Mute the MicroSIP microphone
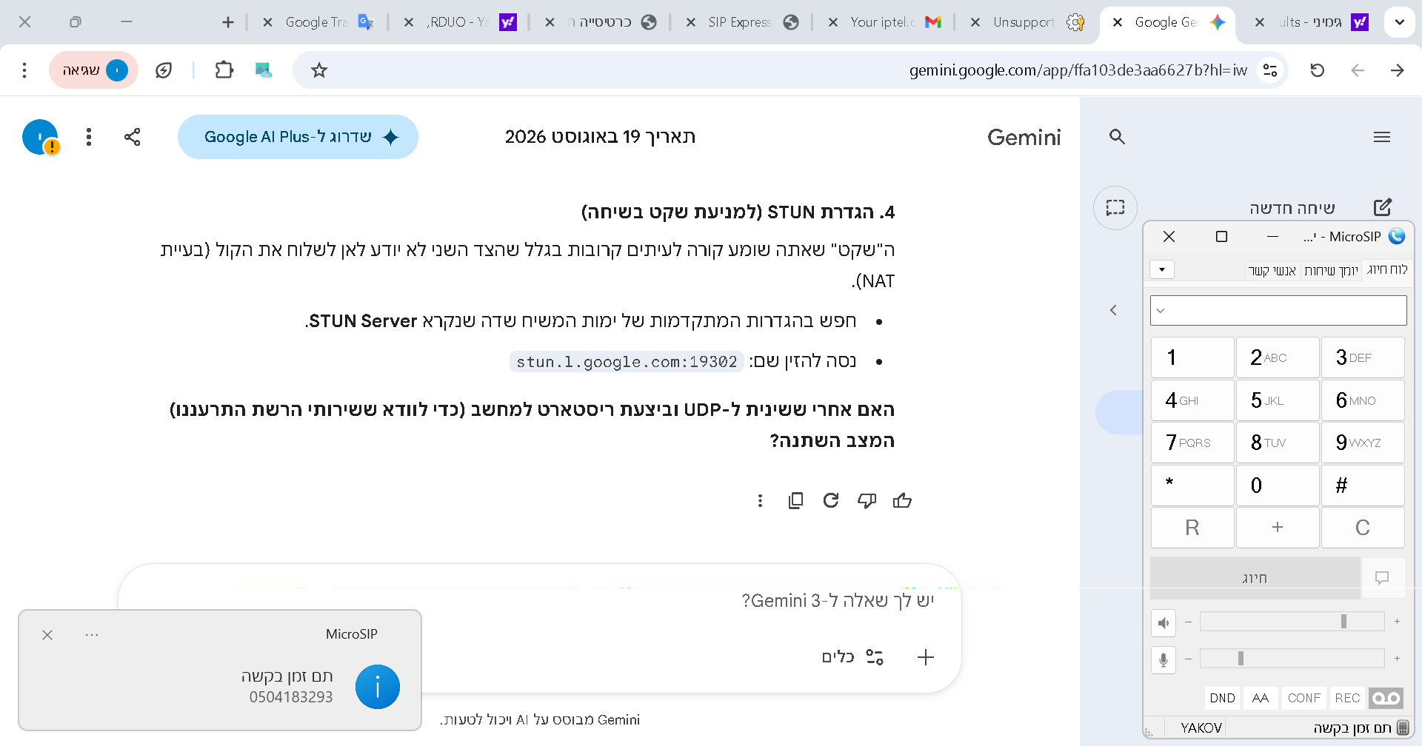This screenshot has width=1422, height=746. [x=1164, y=659]
